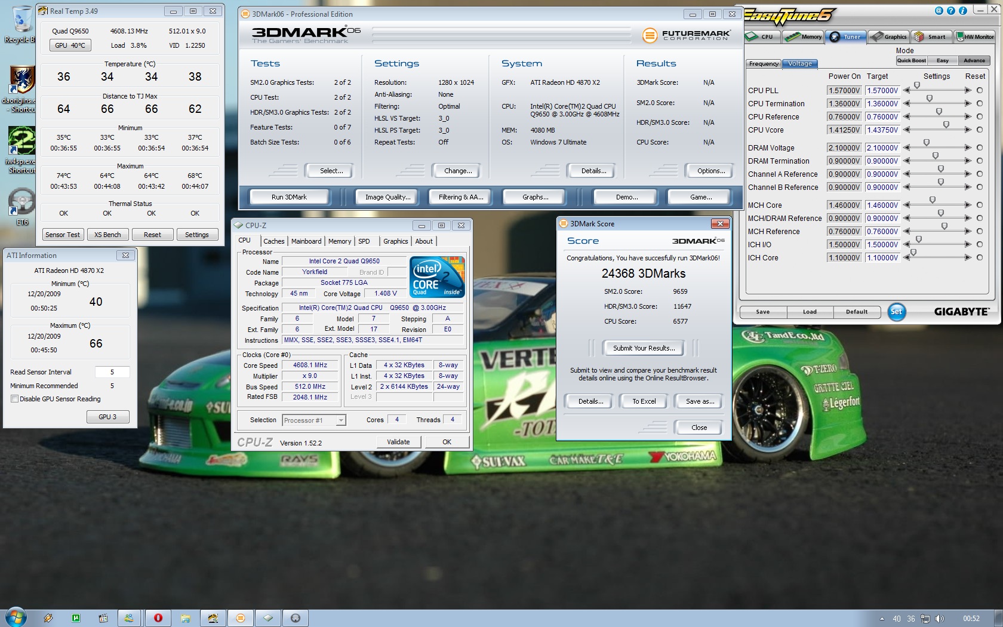
Task: Select the Frequency sub-tab in EasyTune6
Action: pos(764,64)
